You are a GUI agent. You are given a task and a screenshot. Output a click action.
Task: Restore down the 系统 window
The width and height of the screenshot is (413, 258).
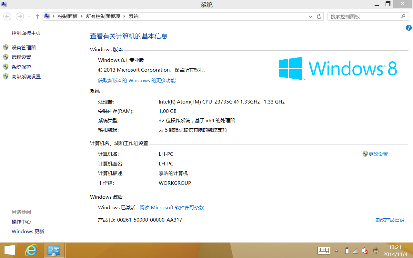[388, 4]
